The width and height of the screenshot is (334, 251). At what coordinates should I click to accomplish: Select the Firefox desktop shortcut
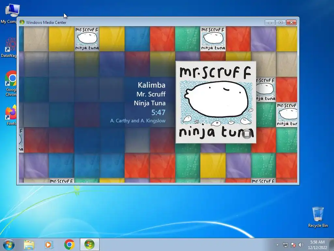tap(11, 115)
